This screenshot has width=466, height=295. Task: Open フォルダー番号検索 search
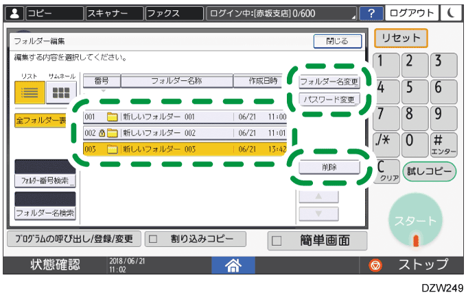pos(45,181)
